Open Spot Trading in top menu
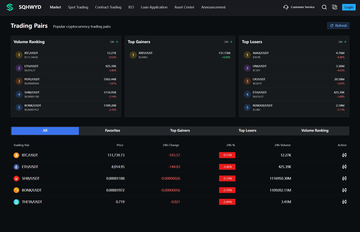Screen dimensions: 360x232 click(78, 7)
